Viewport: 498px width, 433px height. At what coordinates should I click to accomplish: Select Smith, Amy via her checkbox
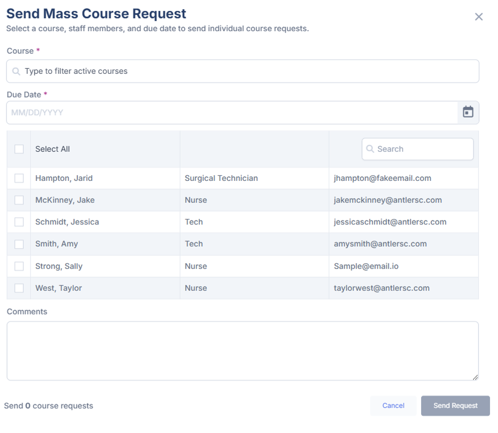tap(19, 244)
